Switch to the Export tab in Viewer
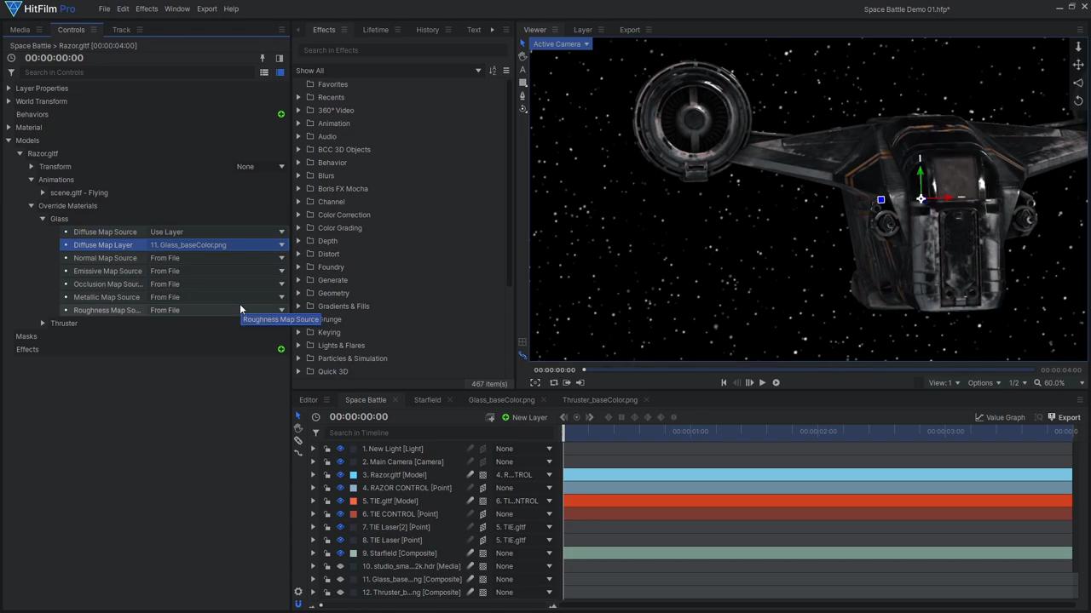The height and width of the screenshot is (613, 1091). tap(630, 30)
